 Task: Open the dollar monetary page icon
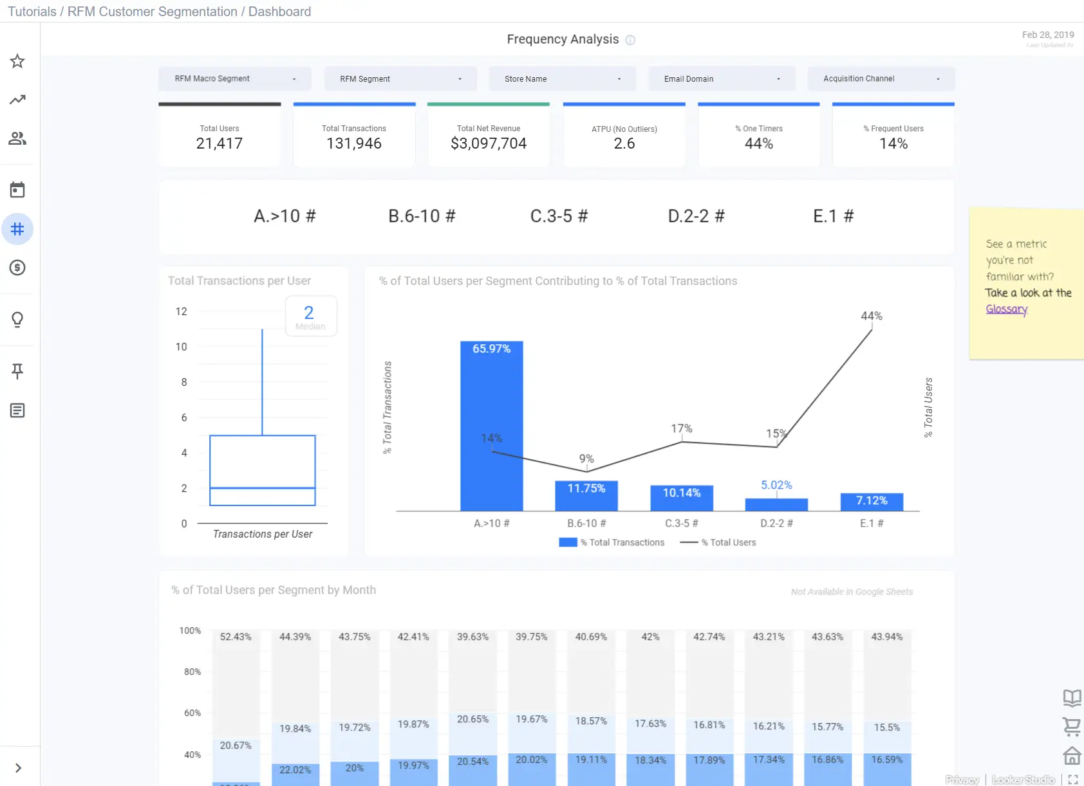[x=17, y=268]
